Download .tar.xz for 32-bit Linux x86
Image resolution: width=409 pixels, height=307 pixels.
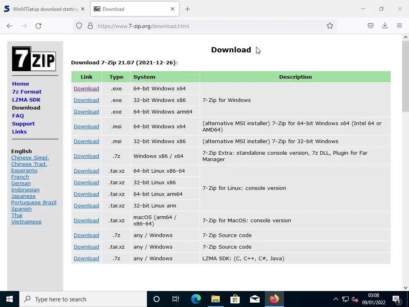[x=86, y=182]
